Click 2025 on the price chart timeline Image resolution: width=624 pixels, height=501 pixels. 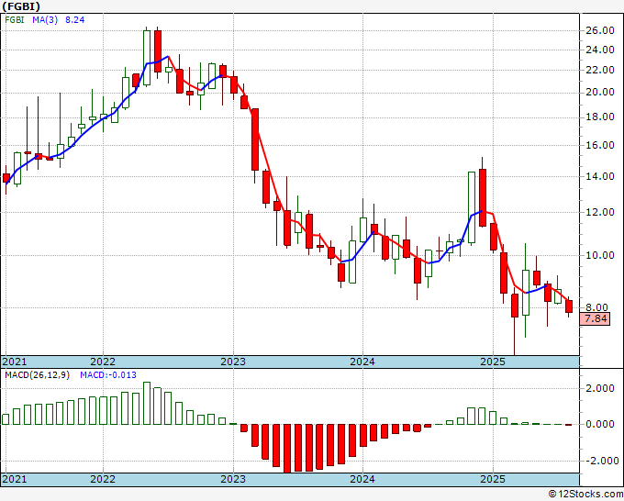tap(493, 362)
